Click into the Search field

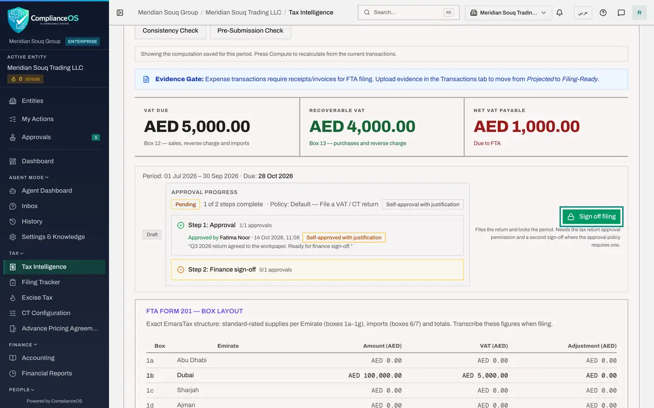pyautogui.click(x=409, y=13)
